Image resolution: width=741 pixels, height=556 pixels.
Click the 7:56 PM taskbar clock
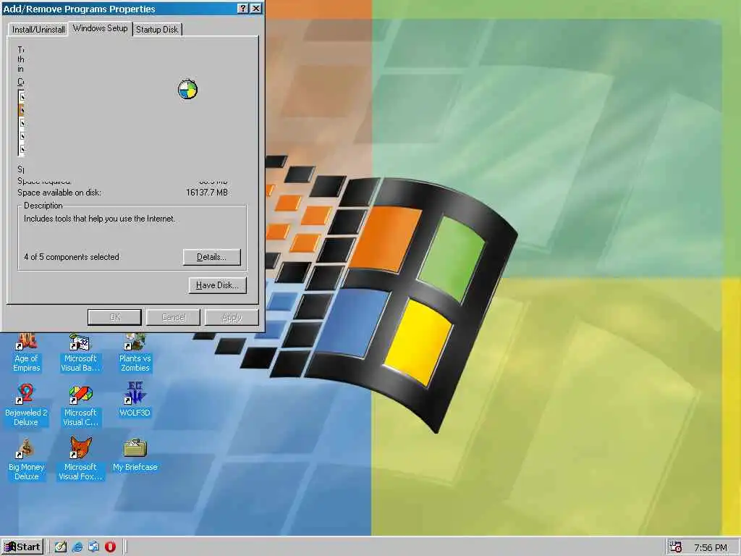(711, 547)
